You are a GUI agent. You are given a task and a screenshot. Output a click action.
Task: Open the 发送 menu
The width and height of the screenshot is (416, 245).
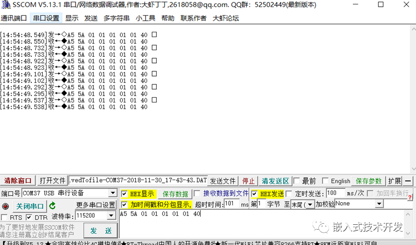91,18
